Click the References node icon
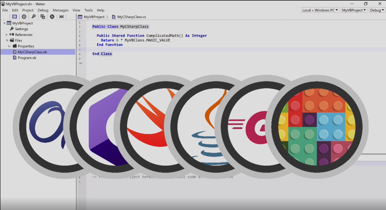 (12, 34)
